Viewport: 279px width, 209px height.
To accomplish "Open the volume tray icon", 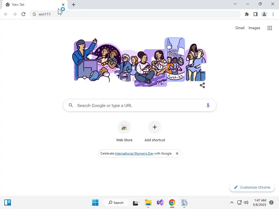I will pyautogui.click(x=246, y=202).
